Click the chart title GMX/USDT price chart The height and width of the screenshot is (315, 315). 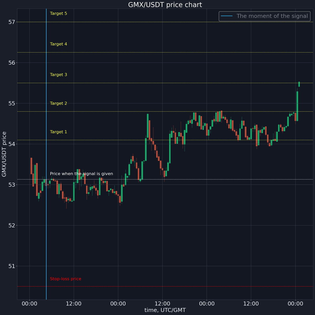[x=165, y=5]
